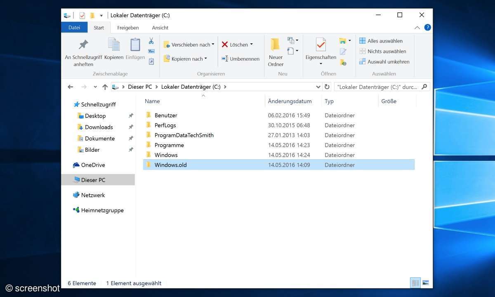Click the Einfügen clipboard button
495x297 pixels.
(x=135, y=49)
